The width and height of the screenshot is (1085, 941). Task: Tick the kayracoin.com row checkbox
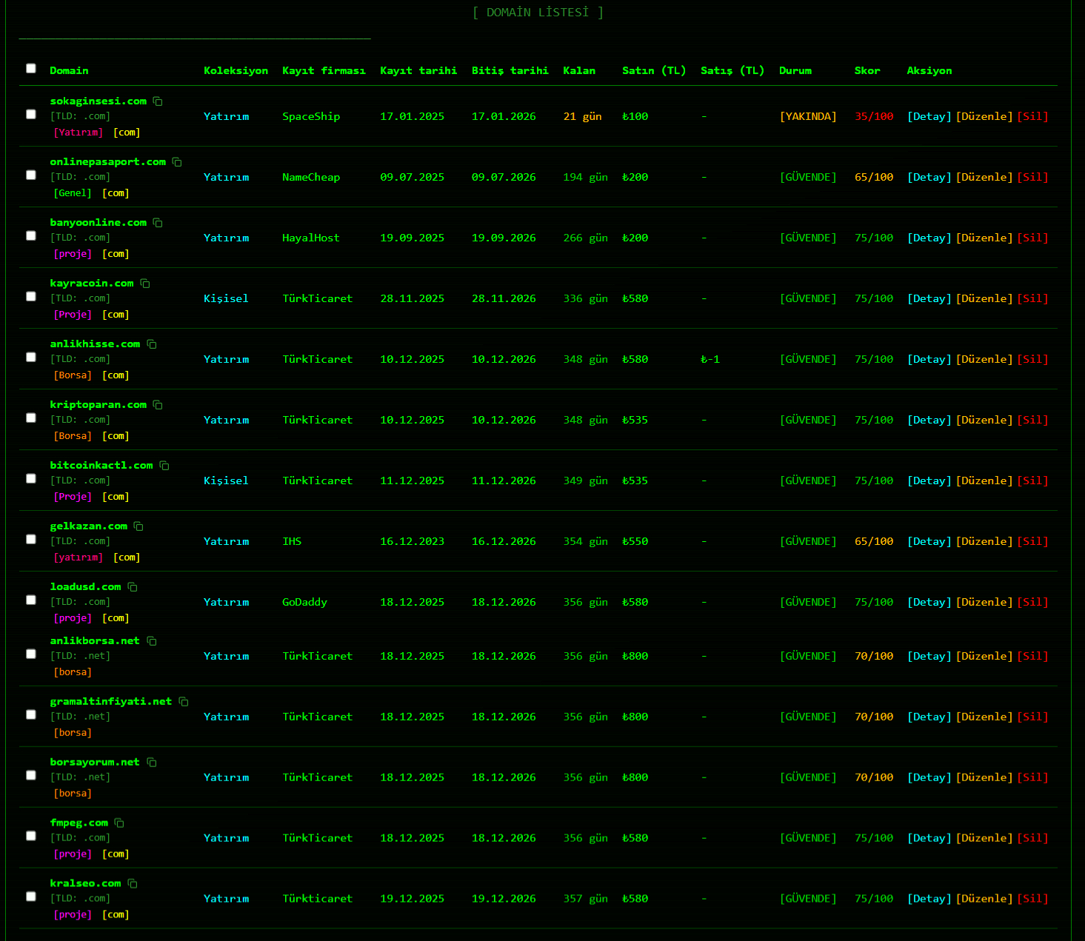tap(31, 296)
